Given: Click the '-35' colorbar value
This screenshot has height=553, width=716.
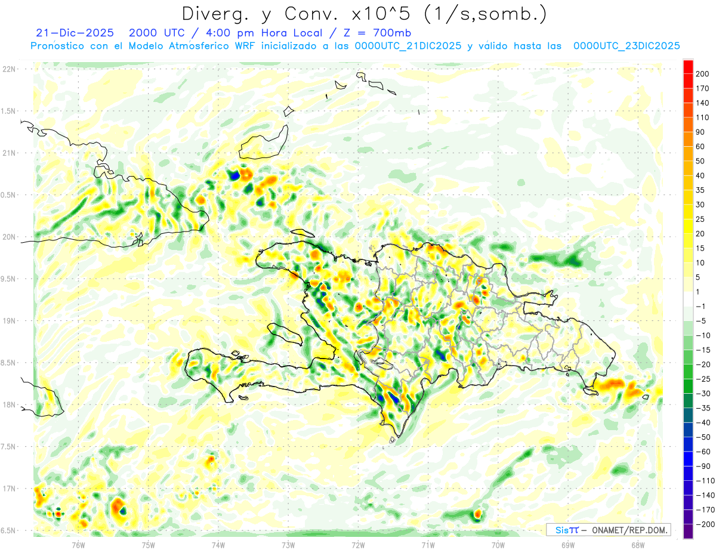Looking at the screenshot, I should click(703, 409).
